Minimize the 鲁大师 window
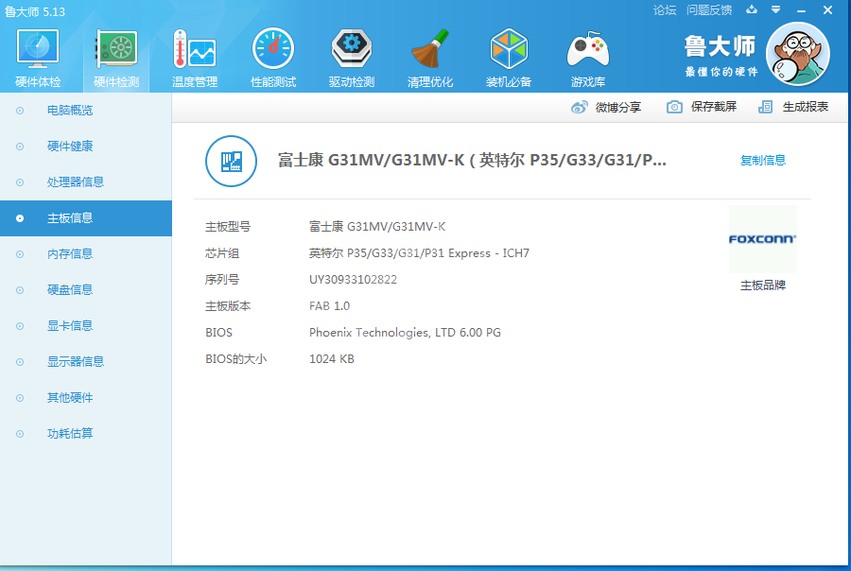Viewport: 851px width, 571px height. click(x=802, y=10)
